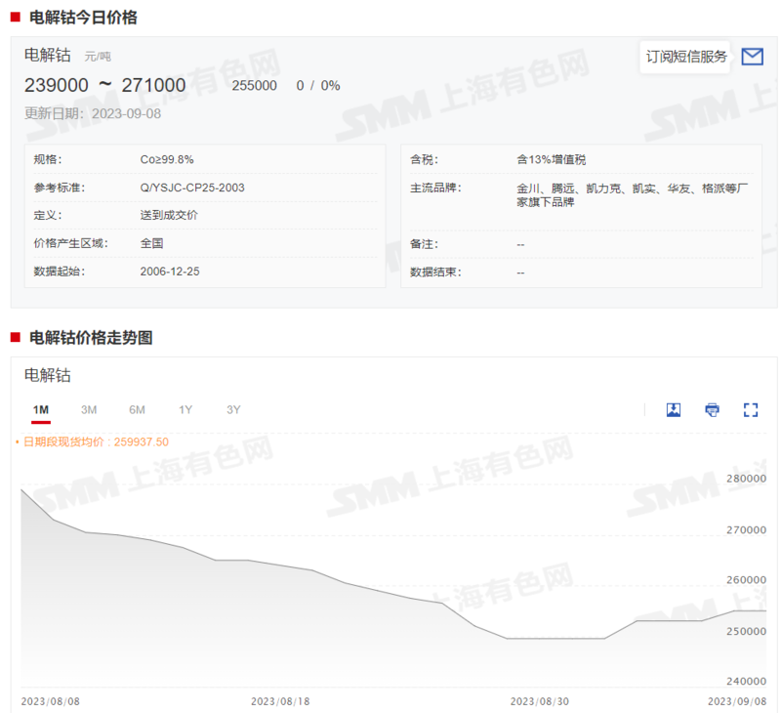
Task: Switch to the 6M time range
Action: (x=137, y=409)
